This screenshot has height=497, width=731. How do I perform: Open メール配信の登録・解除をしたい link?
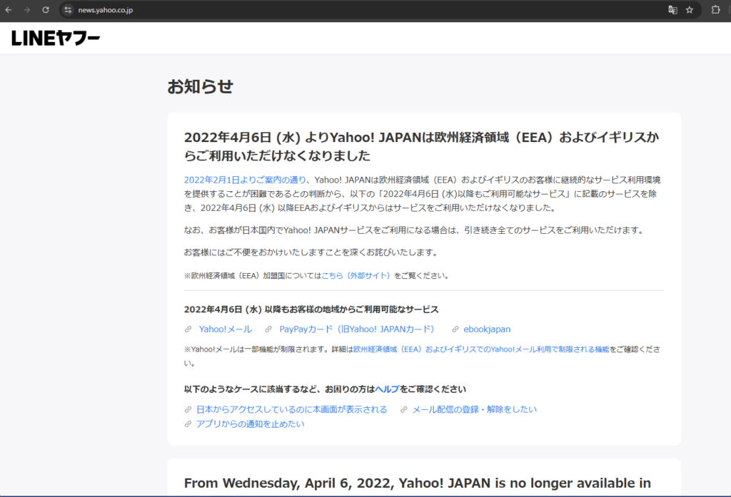474,409
